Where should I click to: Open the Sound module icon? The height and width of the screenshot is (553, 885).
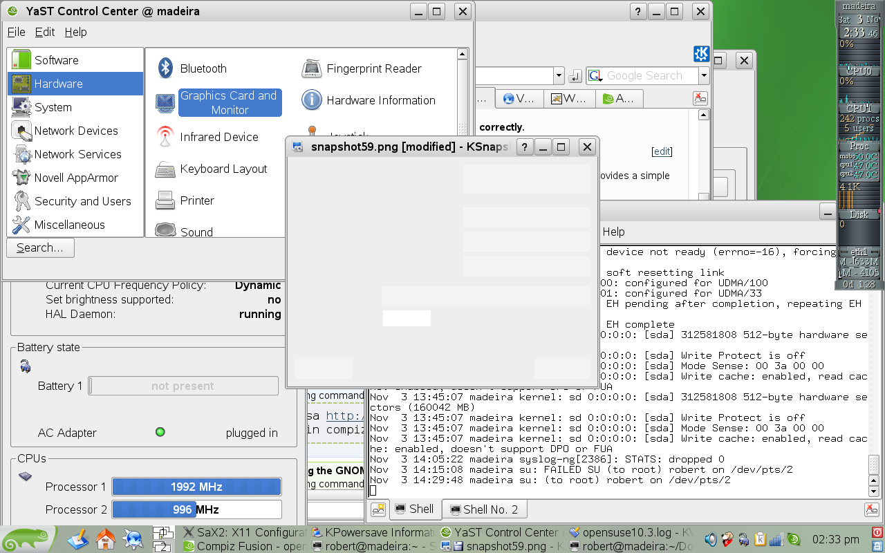pyautogui.click(x=165, y=229)
